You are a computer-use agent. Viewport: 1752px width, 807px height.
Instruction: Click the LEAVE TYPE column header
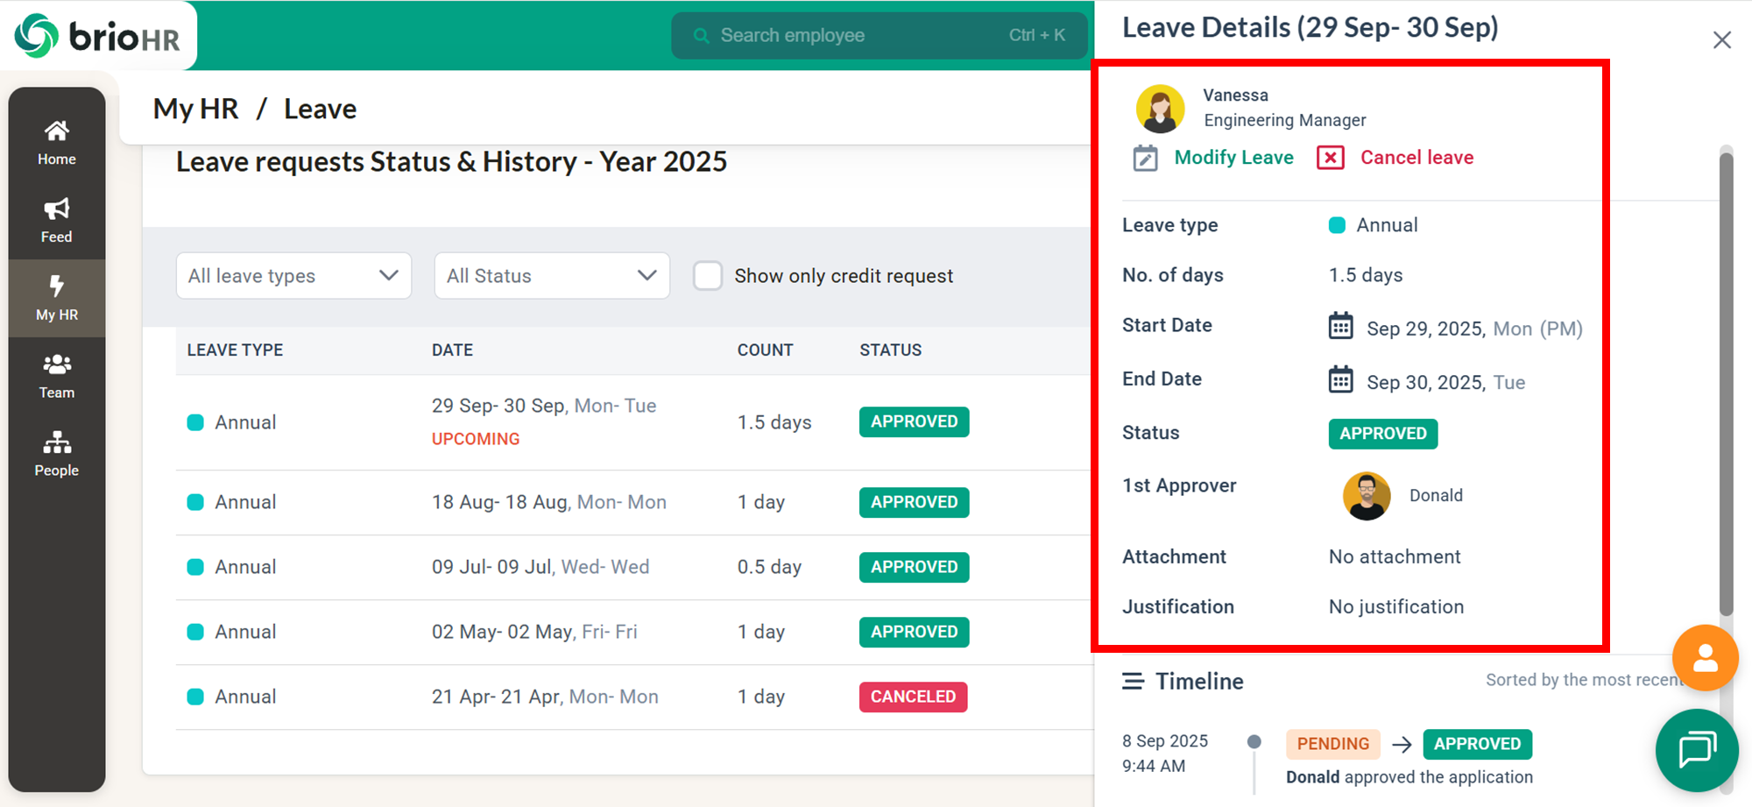click(x=235, y=350)
